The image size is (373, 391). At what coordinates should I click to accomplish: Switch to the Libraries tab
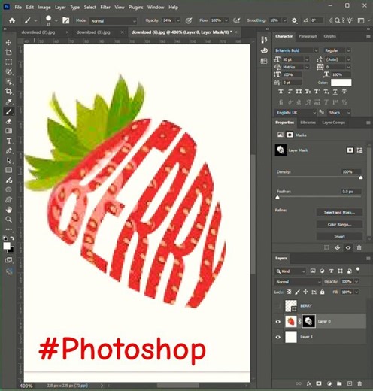tap(308, 123)
